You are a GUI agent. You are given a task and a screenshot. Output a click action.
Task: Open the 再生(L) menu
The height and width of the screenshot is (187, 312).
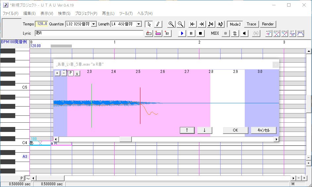(108, 14)
